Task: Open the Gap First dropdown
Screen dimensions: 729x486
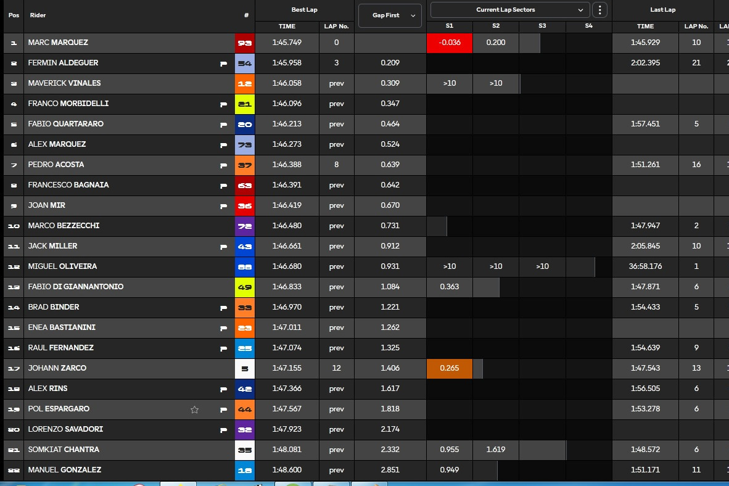Action: coord(390,15)
